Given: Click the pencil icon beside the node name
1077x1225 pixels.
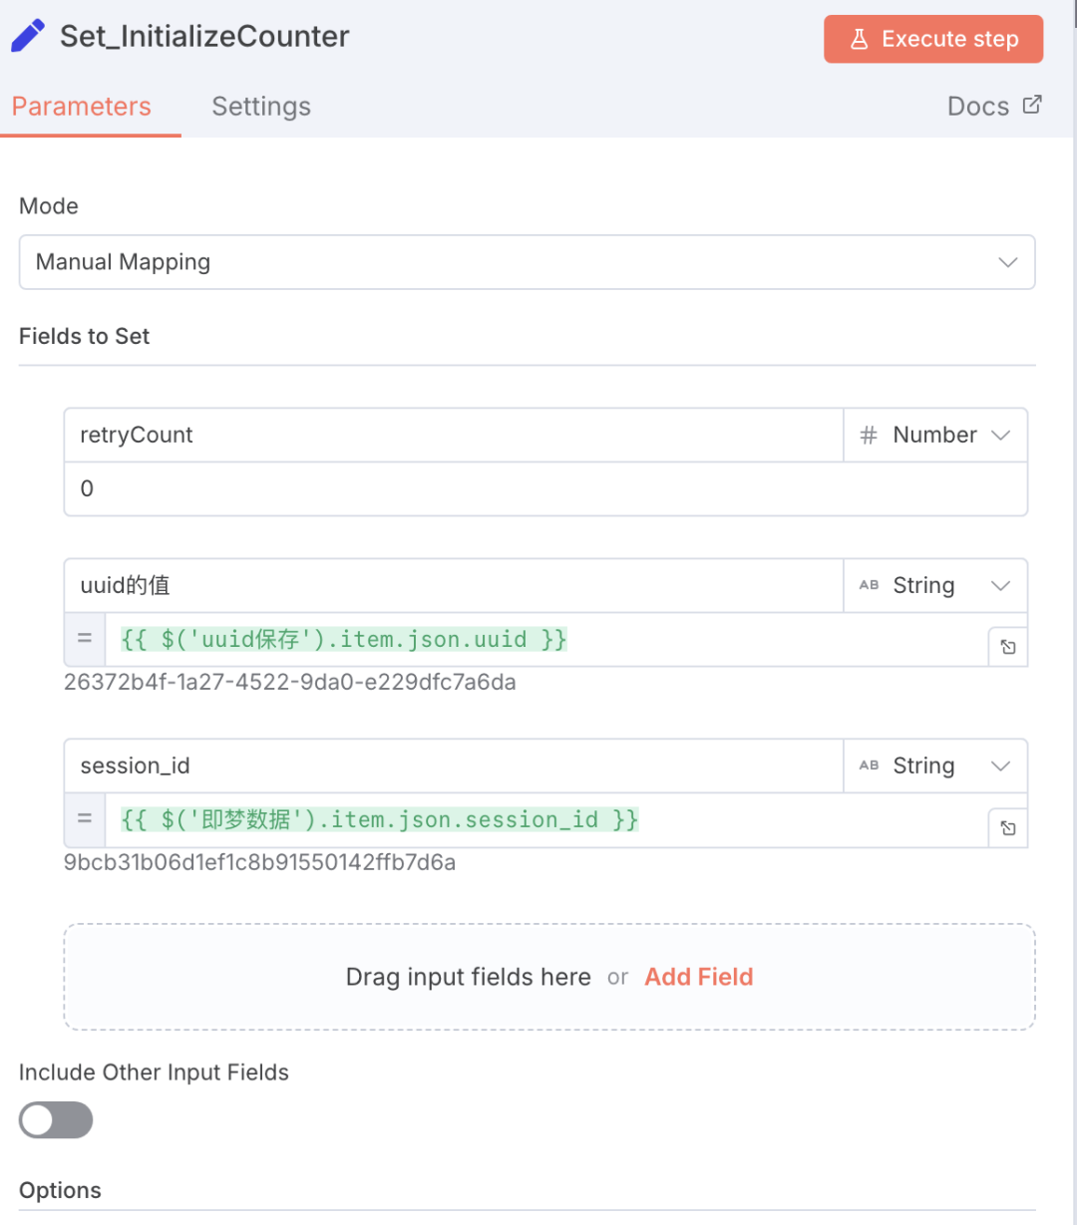Looking at the screenshot, I should point(28,36).
